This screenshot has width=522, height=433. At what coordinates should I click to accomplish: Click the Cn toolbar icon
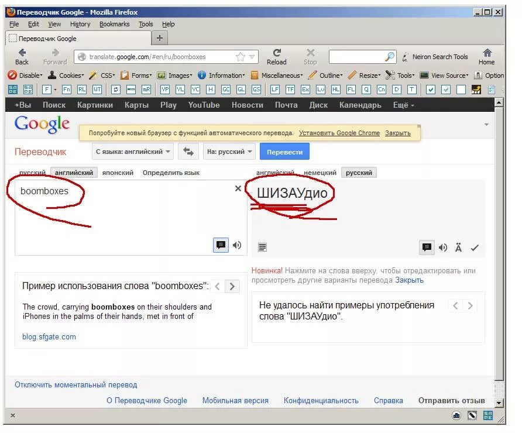point(382,90)
